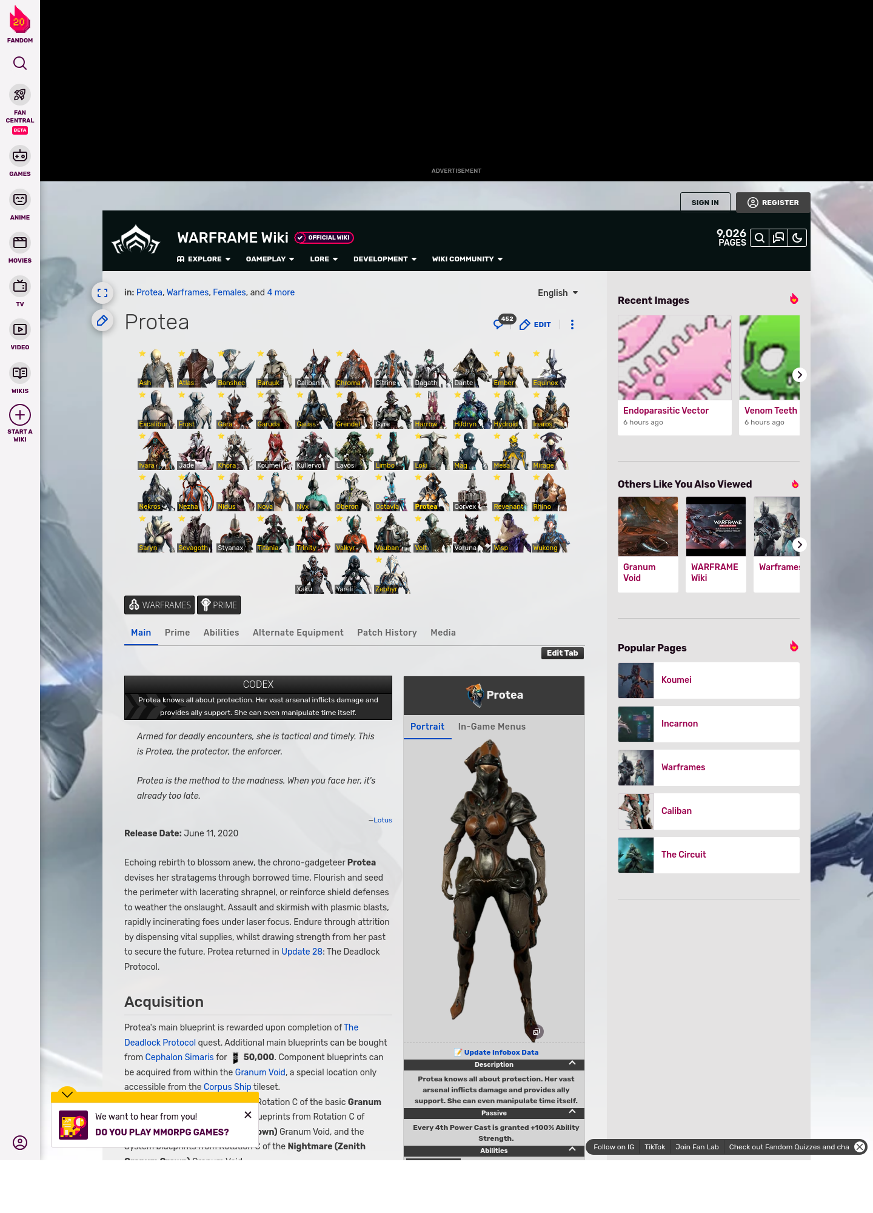Collapse the survey popup chevron
873x1213 pixels.
point(67,1094)
